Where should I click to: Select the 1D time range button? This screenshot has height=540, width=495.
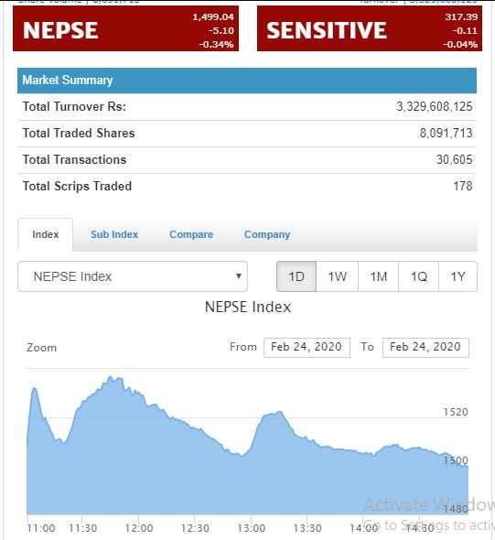click(296, 276)
